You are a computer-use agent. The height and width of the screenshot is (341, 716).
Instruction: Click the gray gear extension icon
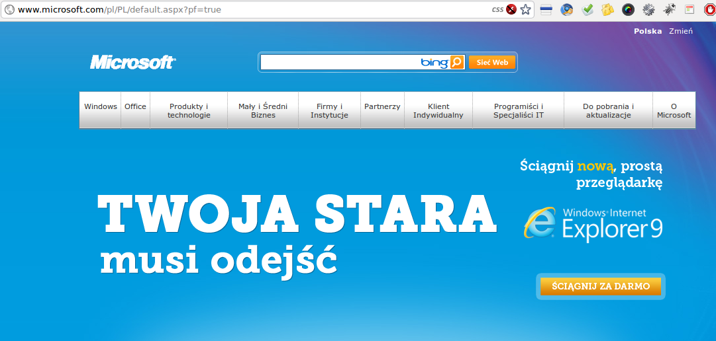(649, 9)
